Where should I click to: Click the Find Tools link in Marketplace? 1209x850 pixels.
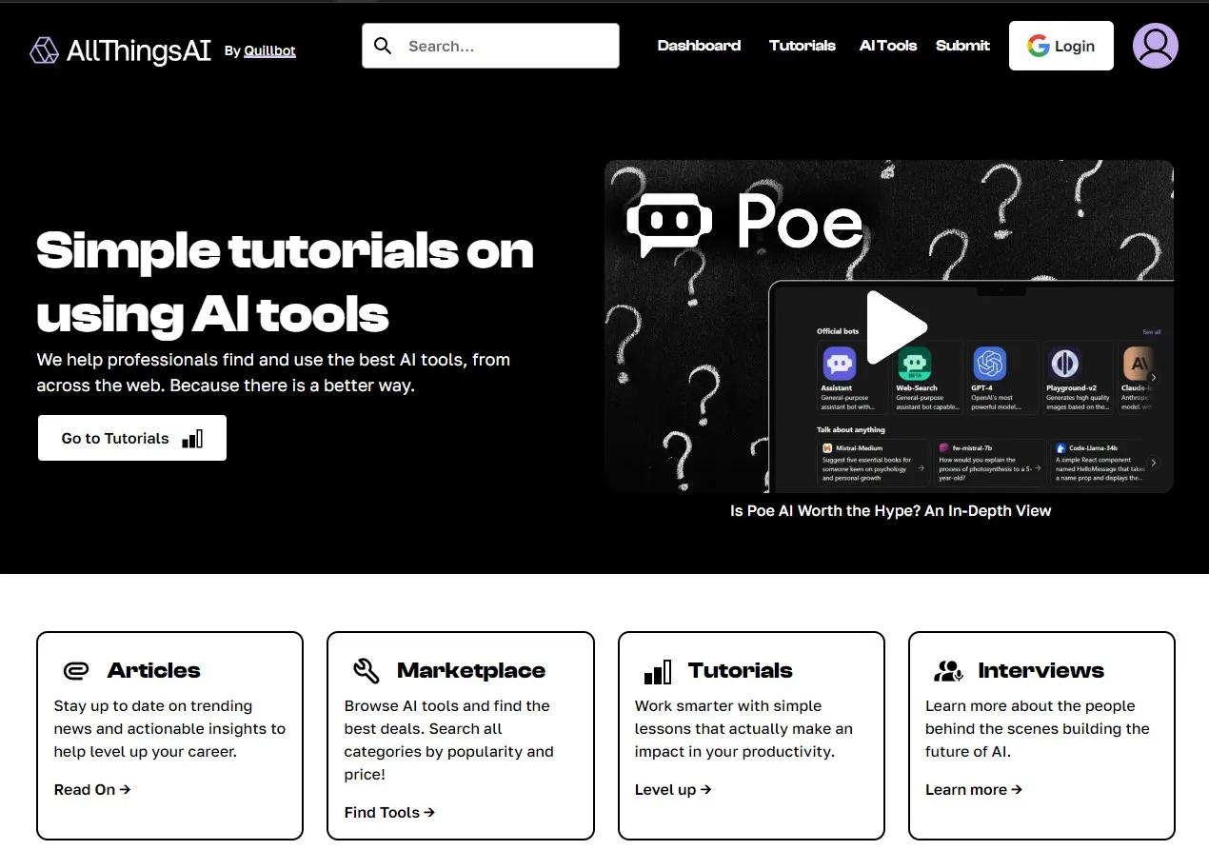[x=389, y=812]
